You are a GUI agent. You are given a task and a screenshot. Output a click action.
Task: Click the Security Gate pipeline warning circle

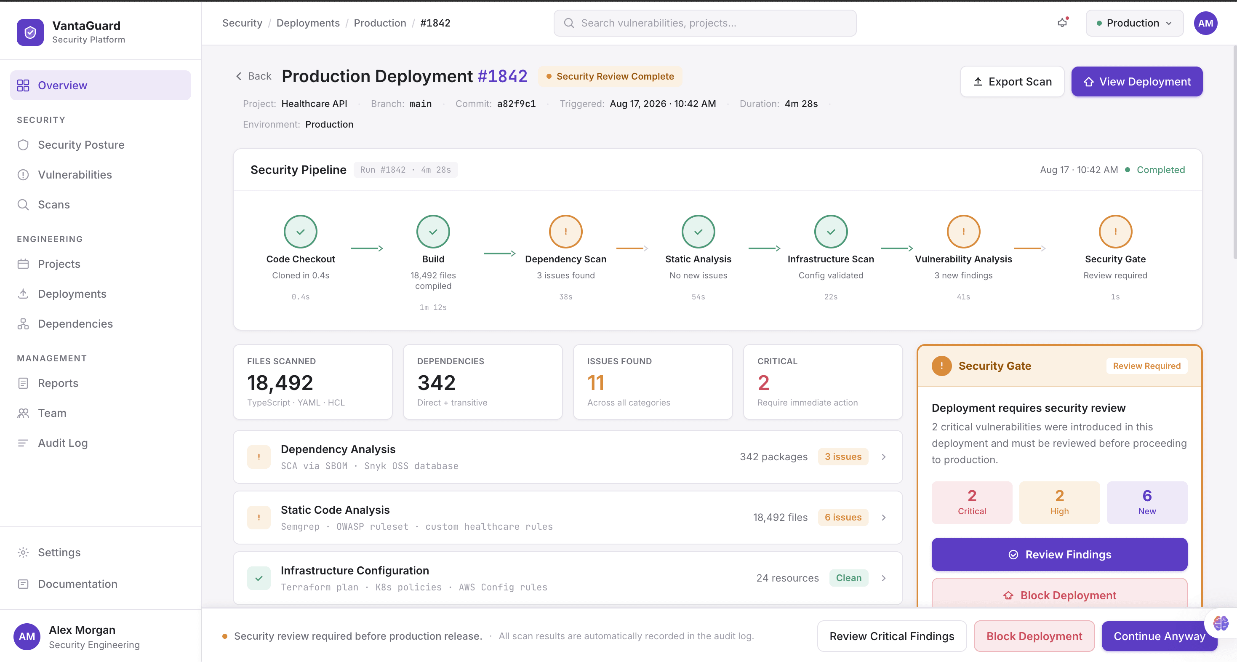point(1115,232)
